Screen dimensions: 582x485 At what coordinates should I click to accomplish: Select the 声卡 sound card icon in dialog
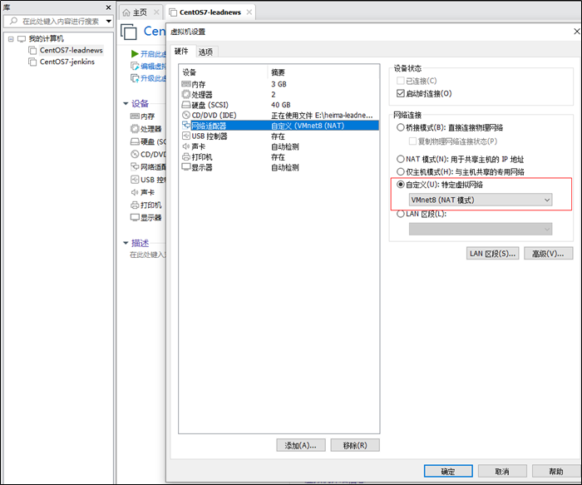186,146
